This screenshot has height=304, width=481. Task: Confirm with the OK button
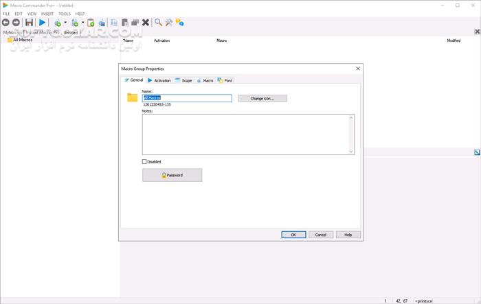tap(293, 235)
